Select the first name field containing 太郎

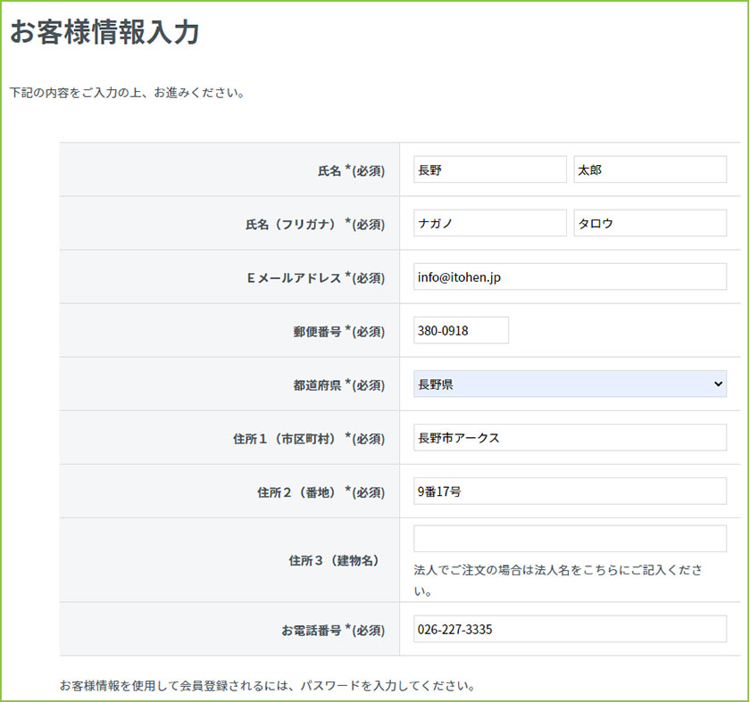650,169
